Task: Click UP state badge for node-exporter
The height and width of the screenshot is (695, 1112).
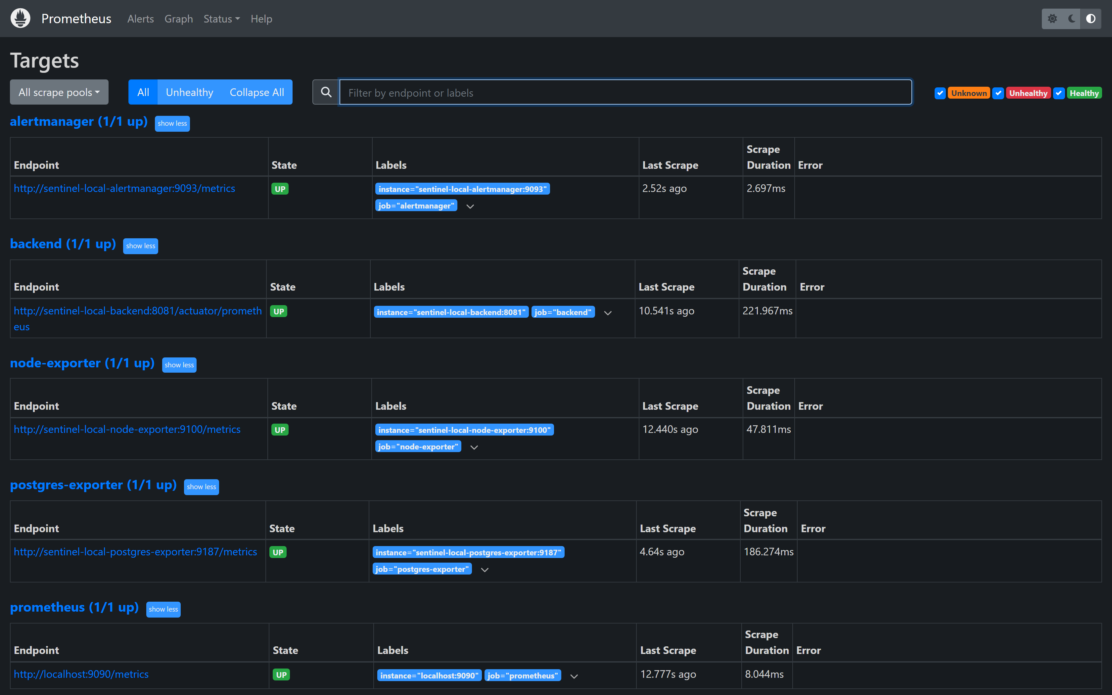Action: tap(280, 430)
